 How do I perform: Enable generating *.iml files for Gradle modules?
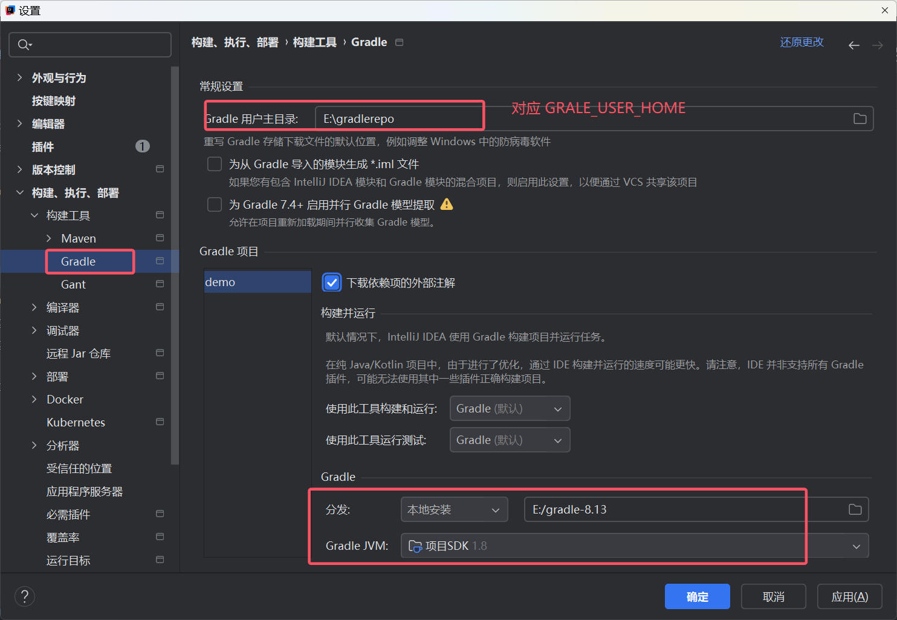click(215, 164)
